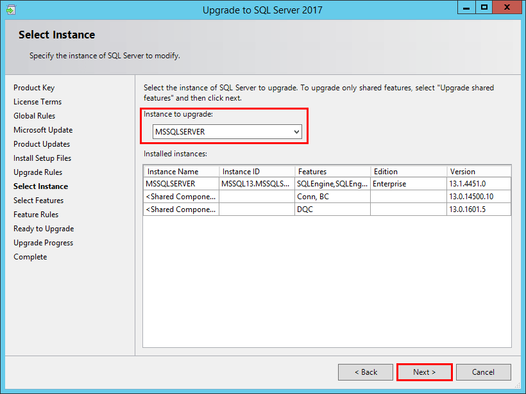Click the < Back button

click(366, 372)
